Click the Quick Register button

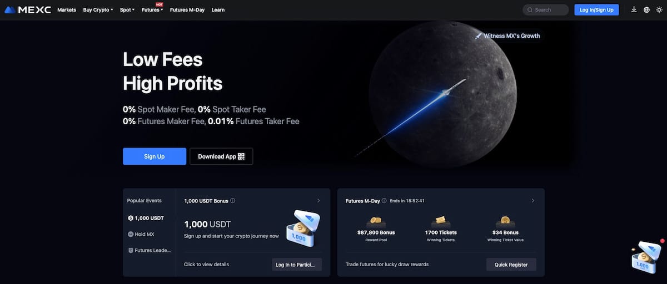pos(511,265)
